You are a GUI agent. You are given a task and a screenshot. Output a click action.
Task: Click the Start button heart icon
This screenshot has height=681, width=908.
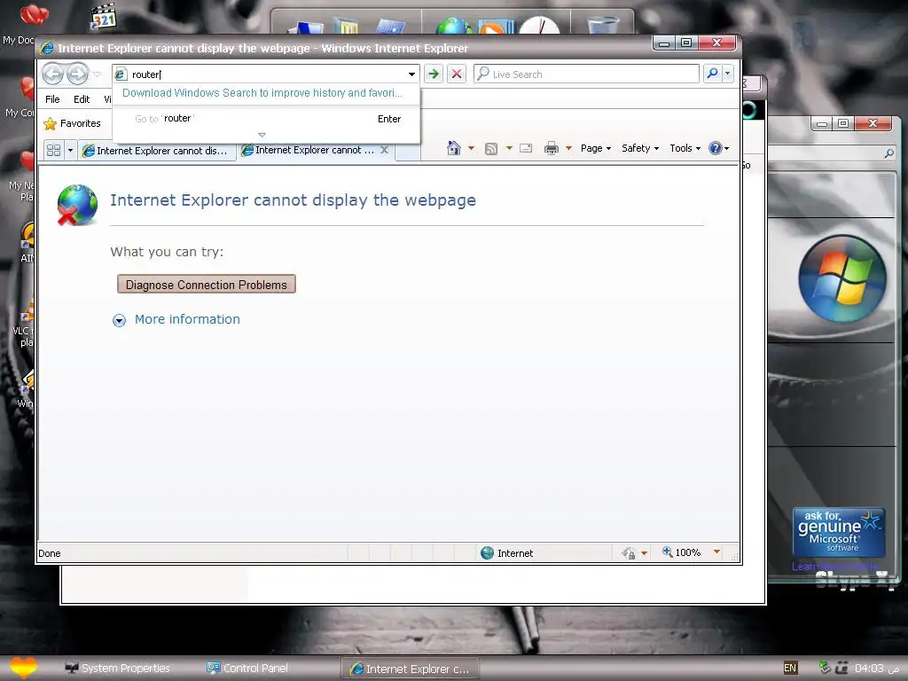[x=23, y=668]
